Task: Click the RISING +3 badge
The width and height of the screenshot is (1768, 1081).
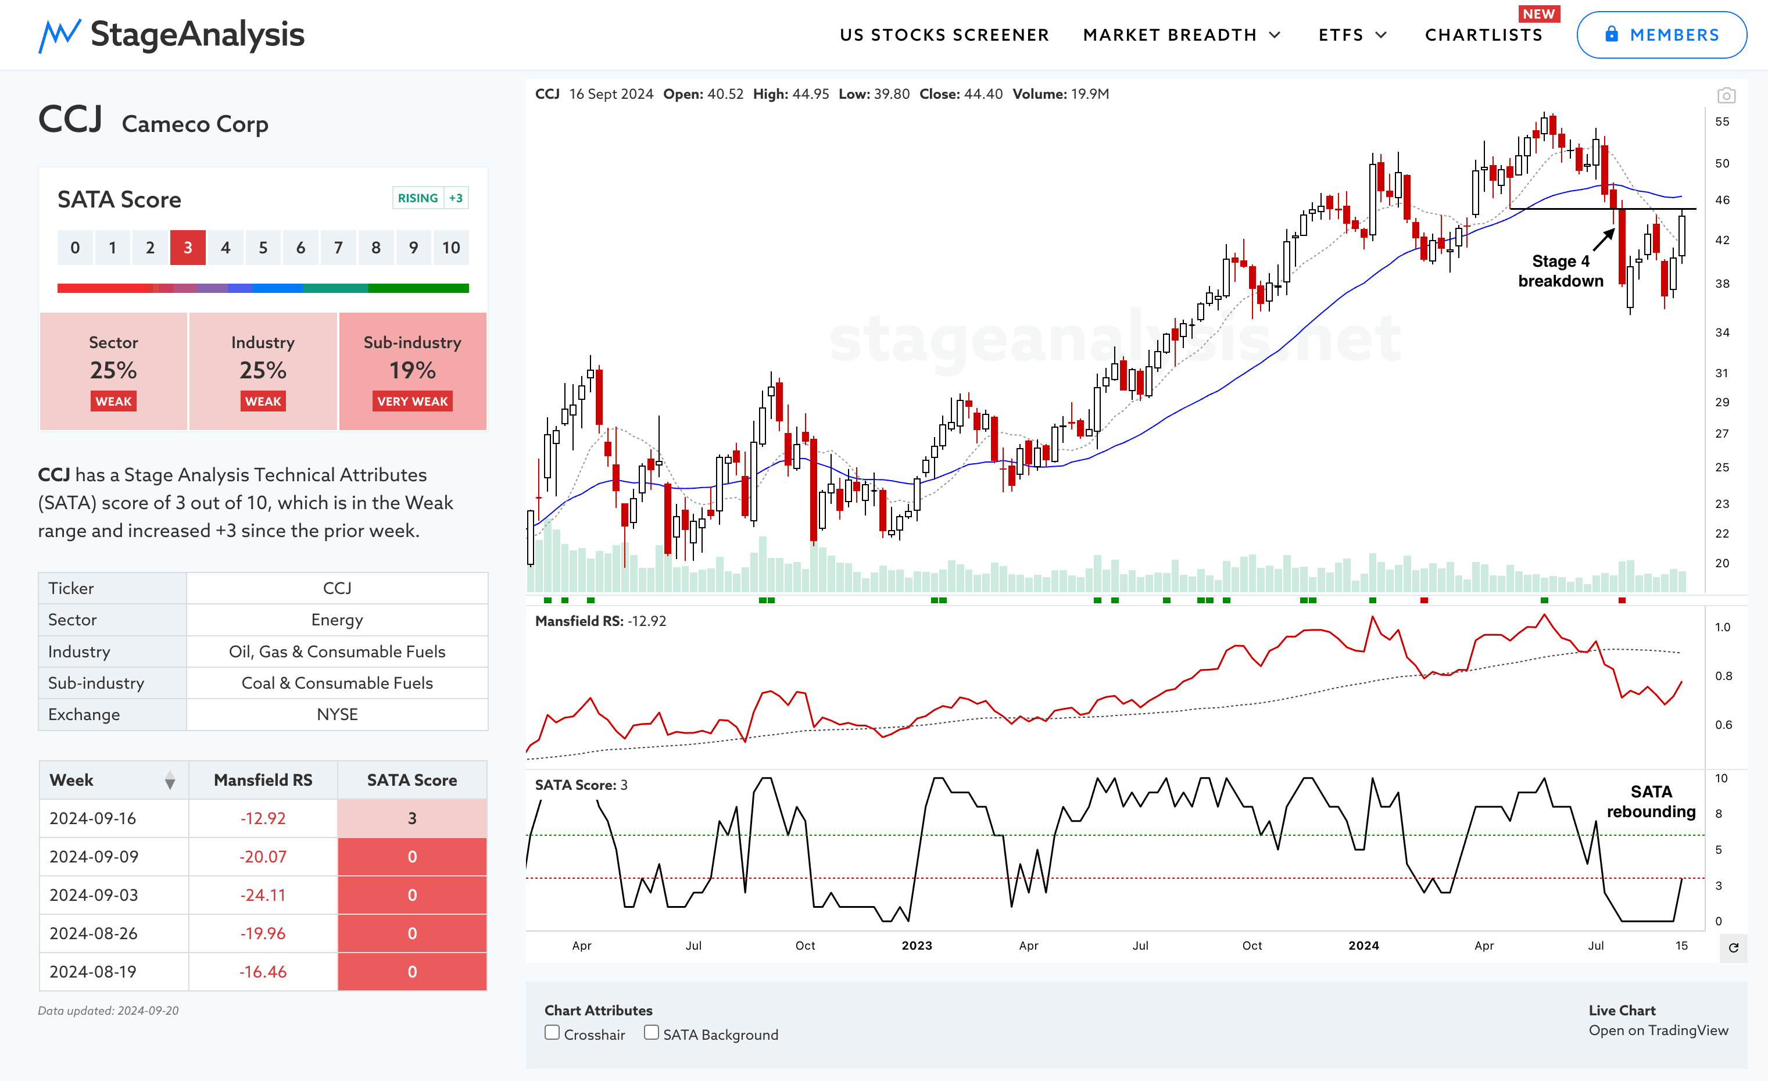Action: click(431, 198)
